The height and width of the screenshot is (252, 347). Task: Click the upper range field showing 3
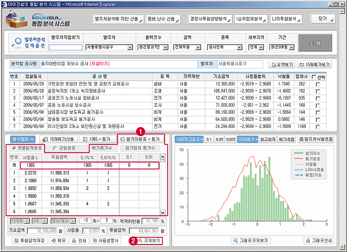point(107,220)
